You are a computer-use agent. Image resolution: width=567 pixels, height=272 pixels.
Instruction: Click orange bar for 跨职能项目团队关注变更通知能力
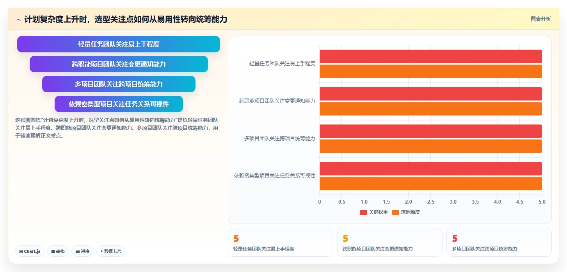[431, 109]
